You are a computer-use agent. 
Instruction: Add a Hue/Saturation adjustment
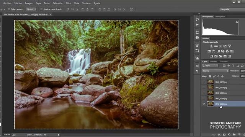[209, 51]
